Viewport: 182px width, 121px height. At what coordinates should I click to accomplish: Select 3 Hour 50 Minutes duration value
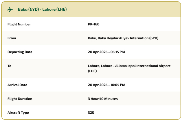coord(103,99)
